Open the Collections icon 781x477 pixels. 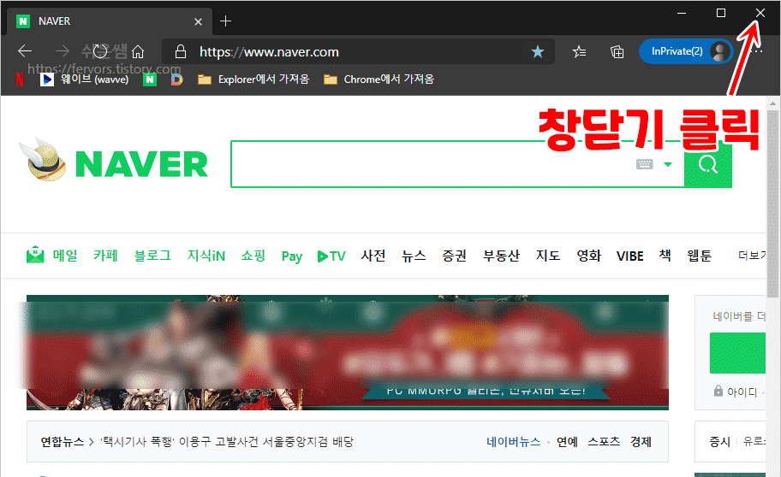[x=617, y=52]
